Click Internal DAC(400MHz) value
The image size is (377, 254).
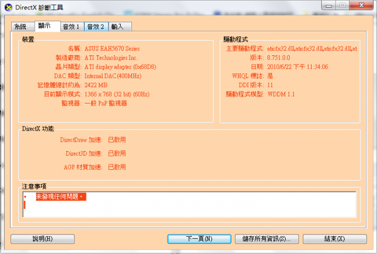(113, 76)
